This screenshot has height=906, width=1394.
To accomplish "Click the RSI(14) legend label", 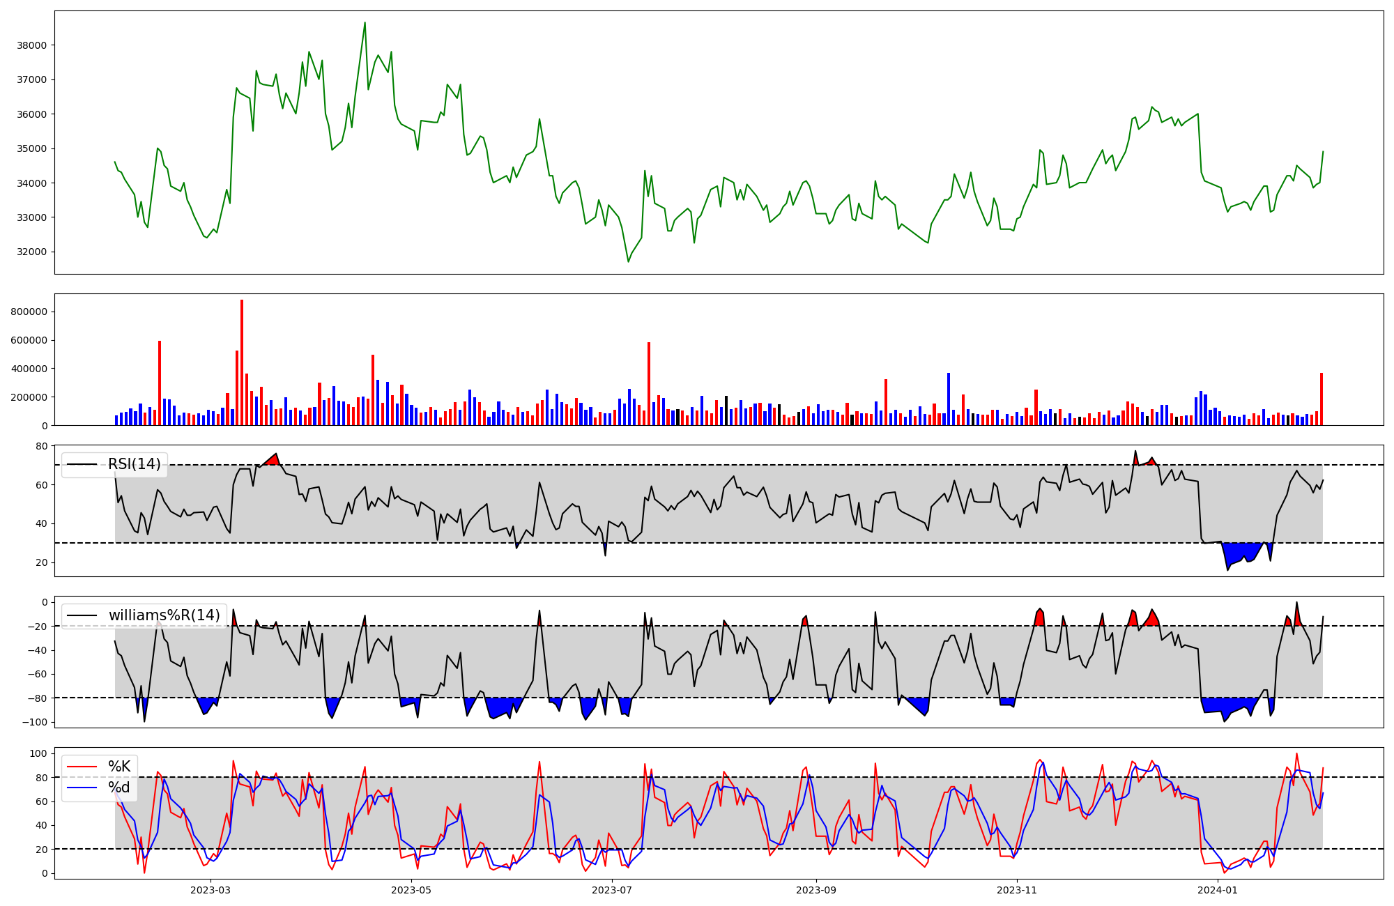I will [x=134, y=464].
